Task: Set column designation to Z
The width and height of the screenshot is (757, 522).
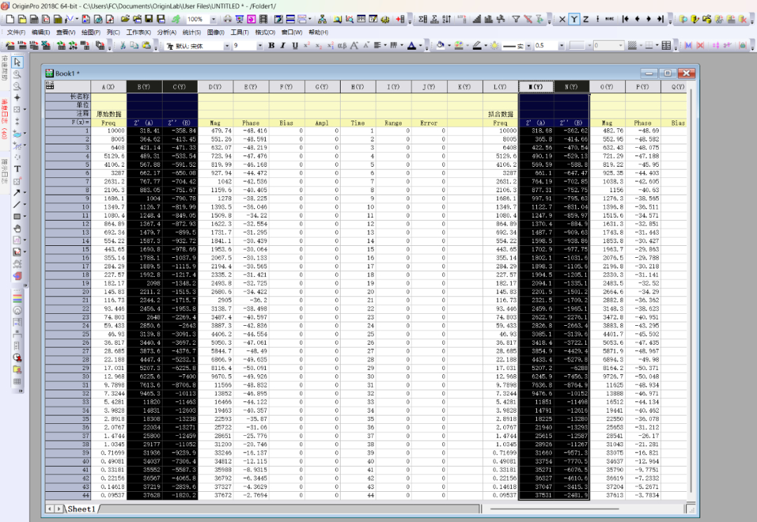Action: click(585, 20)
